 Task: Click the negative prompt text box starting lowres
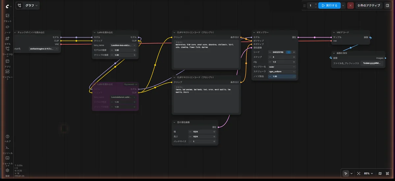pos(206,100)
